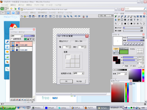Click キャンセル in image resize dialog

(x=79, y=81)
